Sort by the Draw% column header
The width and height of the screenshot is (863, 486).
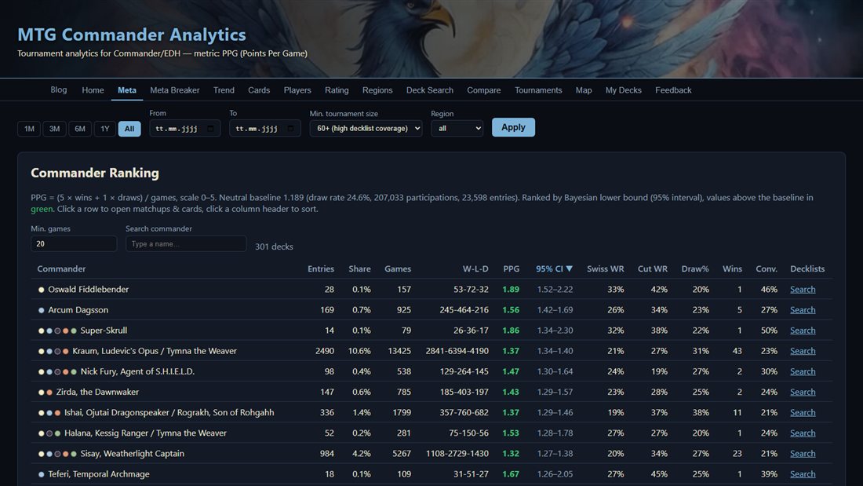click(694, 269)
